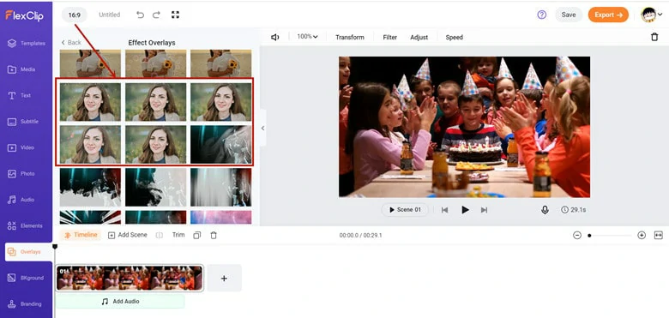Viewport: 669px width, 318px height.
Task: Open the Adjust option
Action: tap(419, 38)
